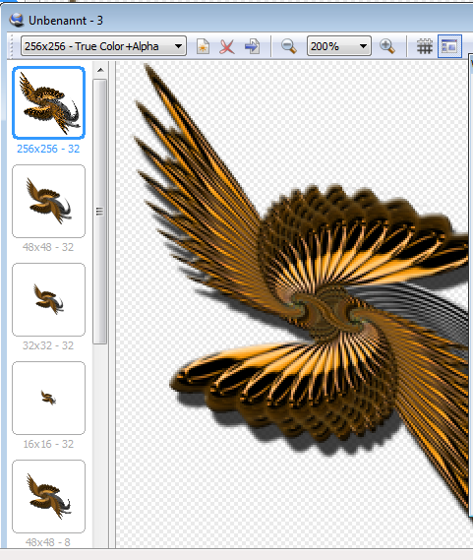Click the toolbar drag grip handle
473x560 pixels.
(x=12, y=46)
